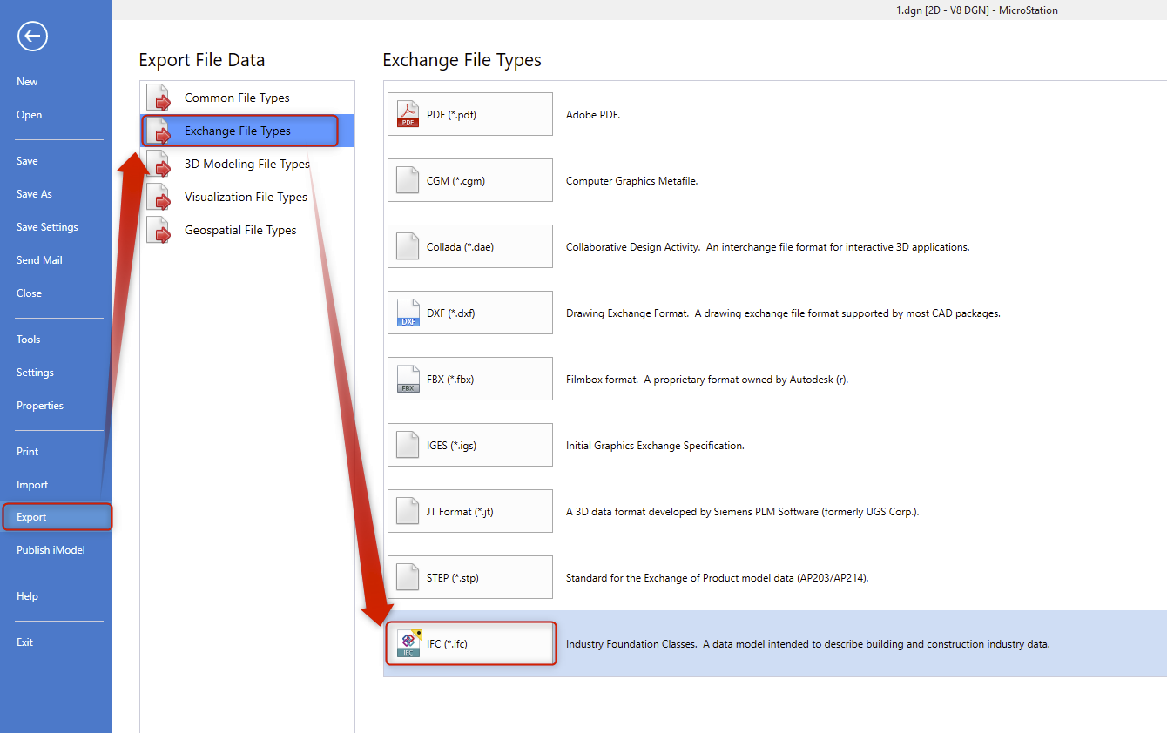Select the Export menu item
This screenshot has height=733, width=1167.
pyautogui.click(x=56, y=517)
